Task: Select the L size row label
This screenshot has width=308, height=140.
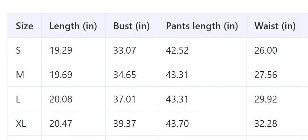Action: tap(18, 99)
